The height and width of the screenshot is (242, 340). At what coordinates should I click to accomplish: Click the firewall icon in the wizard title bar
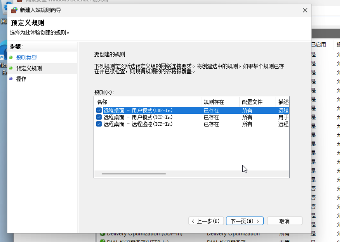(x=14, y=10)
